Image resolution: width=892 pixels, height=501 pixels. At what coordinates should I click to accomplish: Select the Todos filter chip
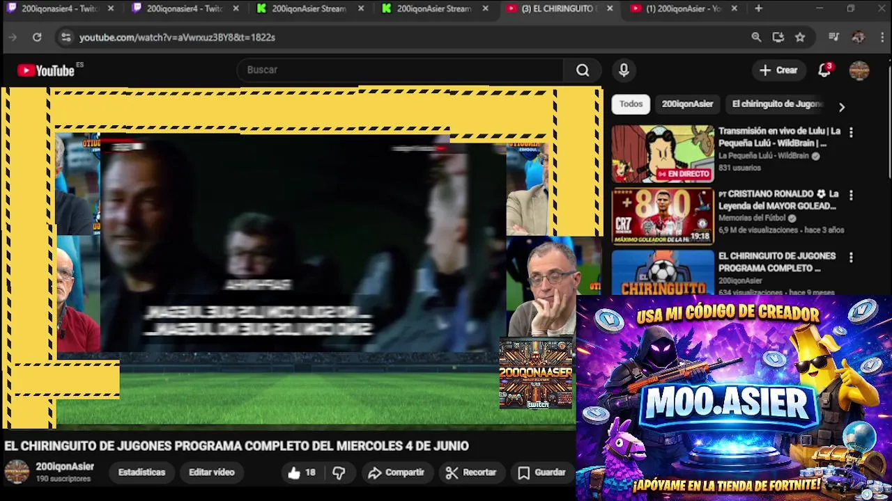coord(631,104)
